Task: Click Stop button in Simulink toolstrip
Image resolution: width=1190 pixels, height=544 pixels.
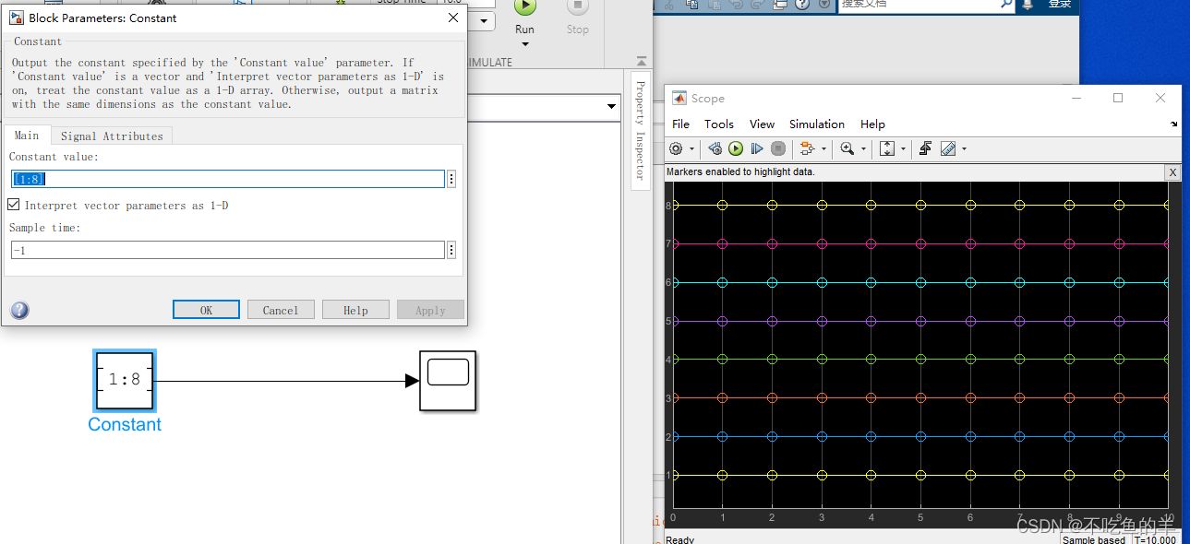Action: pyautogui.click(x=578, y=17)
